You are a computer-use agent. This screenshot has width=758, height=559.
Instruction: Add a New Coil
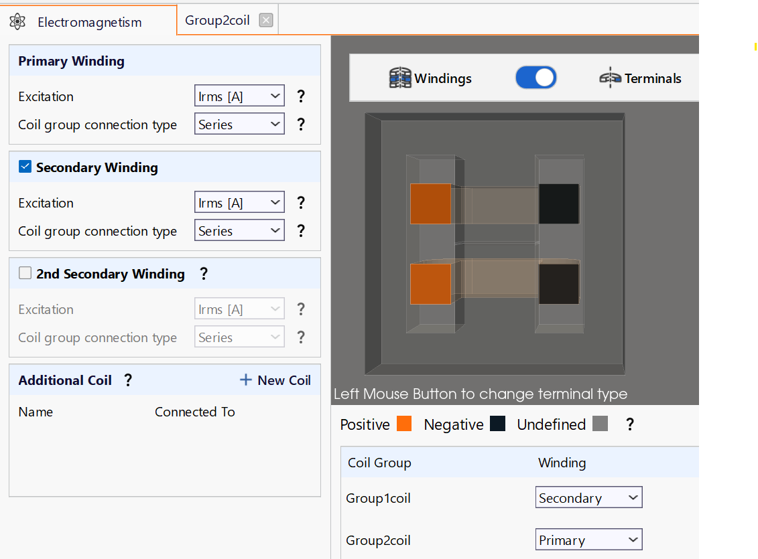[x=275, y=380]
